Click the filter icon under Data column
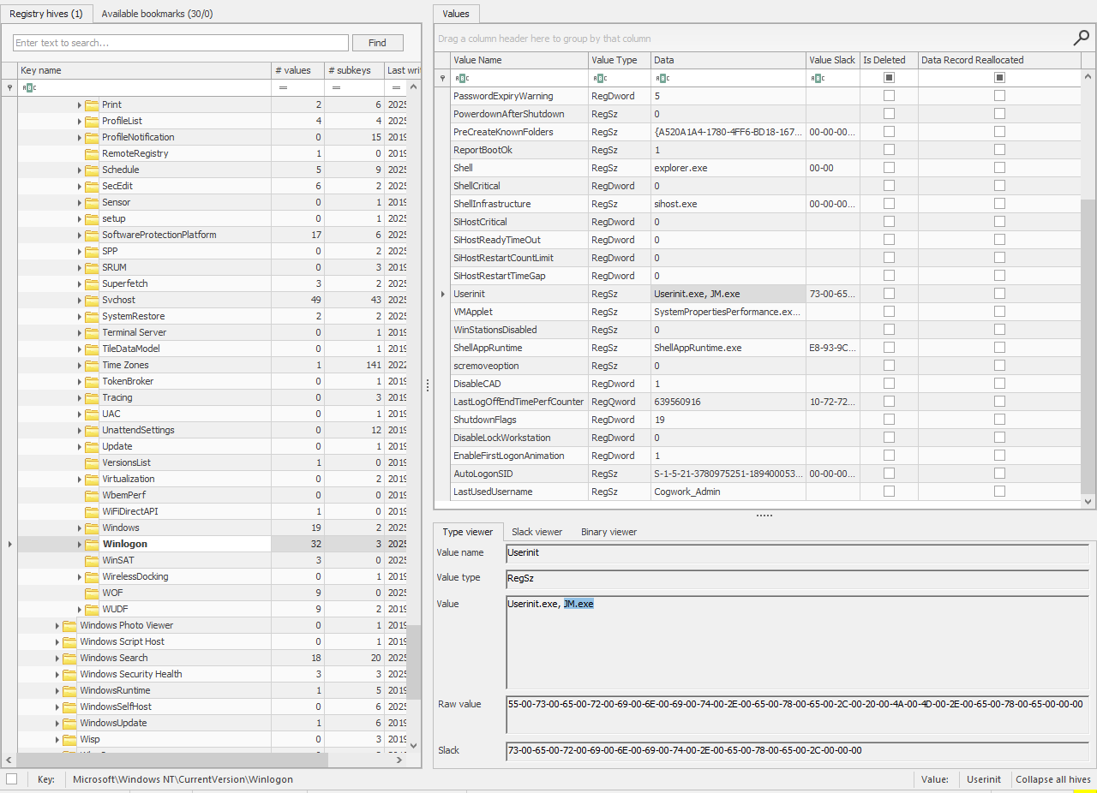The image size is (1097, 793). pyautogui.click(x=659, y=78)
